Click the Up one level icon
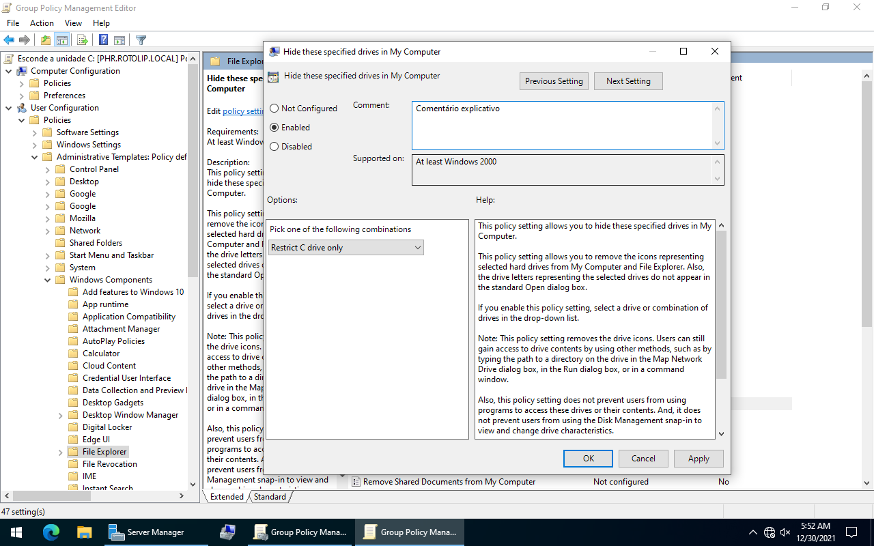Screen dimensions: 874x546 pyautogui.click(x=45, y=40)
